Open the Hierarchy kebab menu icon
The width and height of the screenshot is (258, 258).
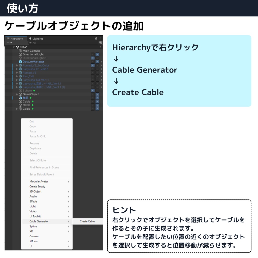click(100, 39)
